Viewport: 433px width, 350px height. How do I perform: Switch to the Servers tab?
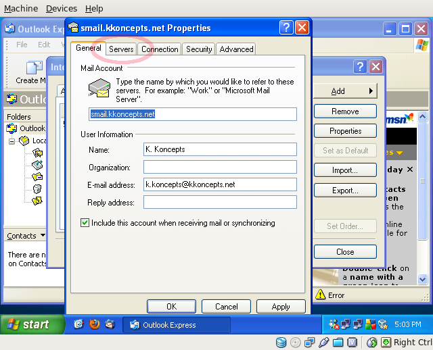[x=121, y=49]
